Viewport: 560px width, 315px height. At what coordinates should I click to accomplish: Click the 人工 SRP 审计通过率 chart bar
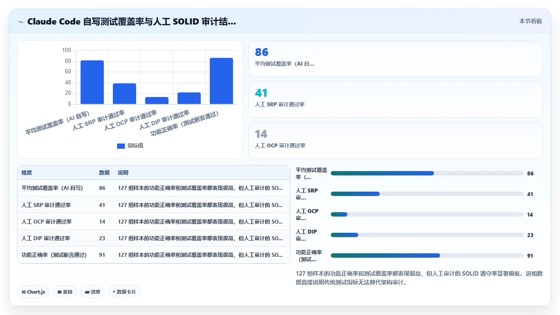tap(124, 94)
